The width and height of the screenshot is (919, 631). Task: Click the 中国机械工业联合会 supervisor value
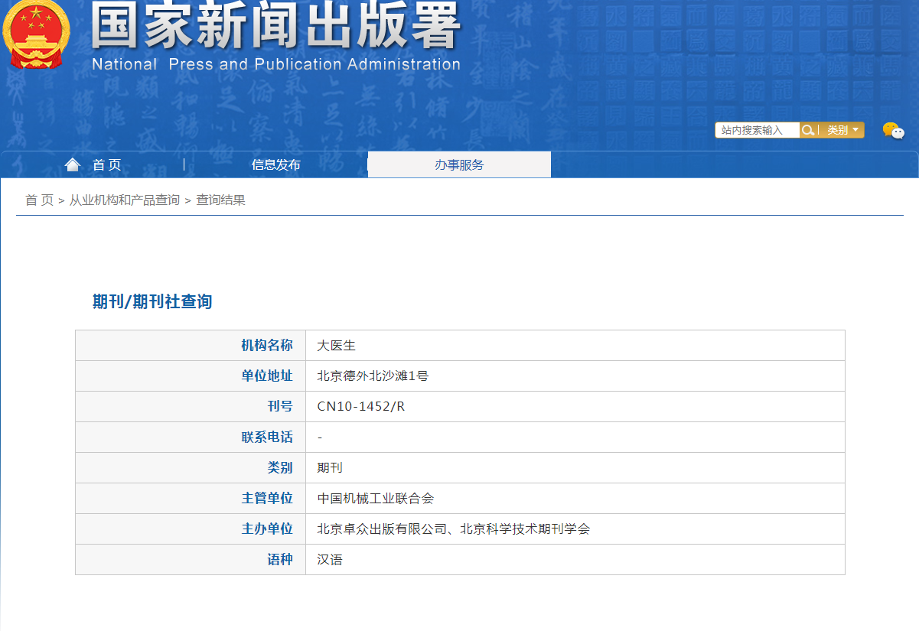pyautogui.click(x=376, y=499)
